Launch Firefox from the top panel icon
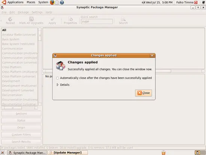The width and height of the screenshot is (206, 155). [x=52, y=2]
